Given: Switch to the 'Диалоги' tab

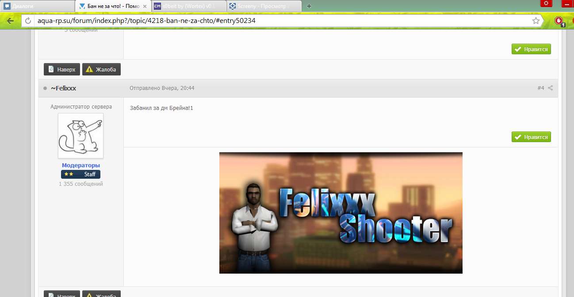Looking at the screenshot, I should [37, 6].
